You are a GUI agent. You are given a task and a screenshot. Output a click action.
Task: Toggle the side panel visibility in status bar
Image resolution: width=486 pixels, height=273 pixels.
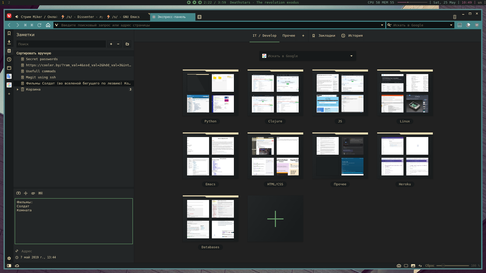click(x=9, y=266)
